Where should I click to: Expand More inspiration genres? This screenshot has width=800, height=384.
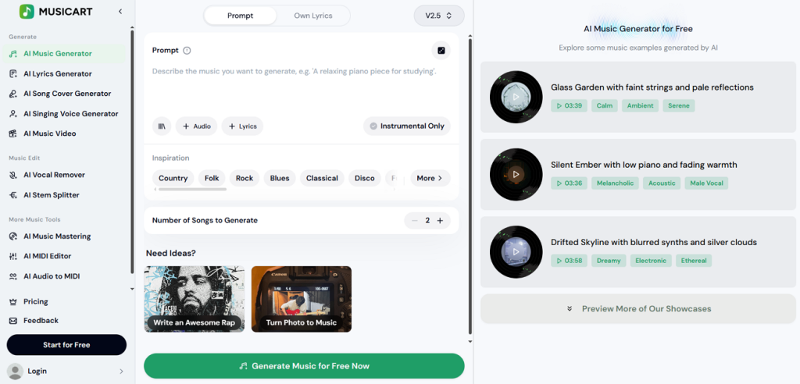(430, 178)
